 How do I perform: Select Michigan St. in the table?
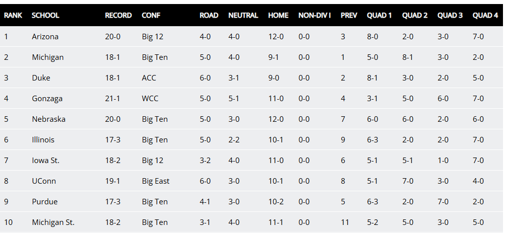click(x=53, y=222)
